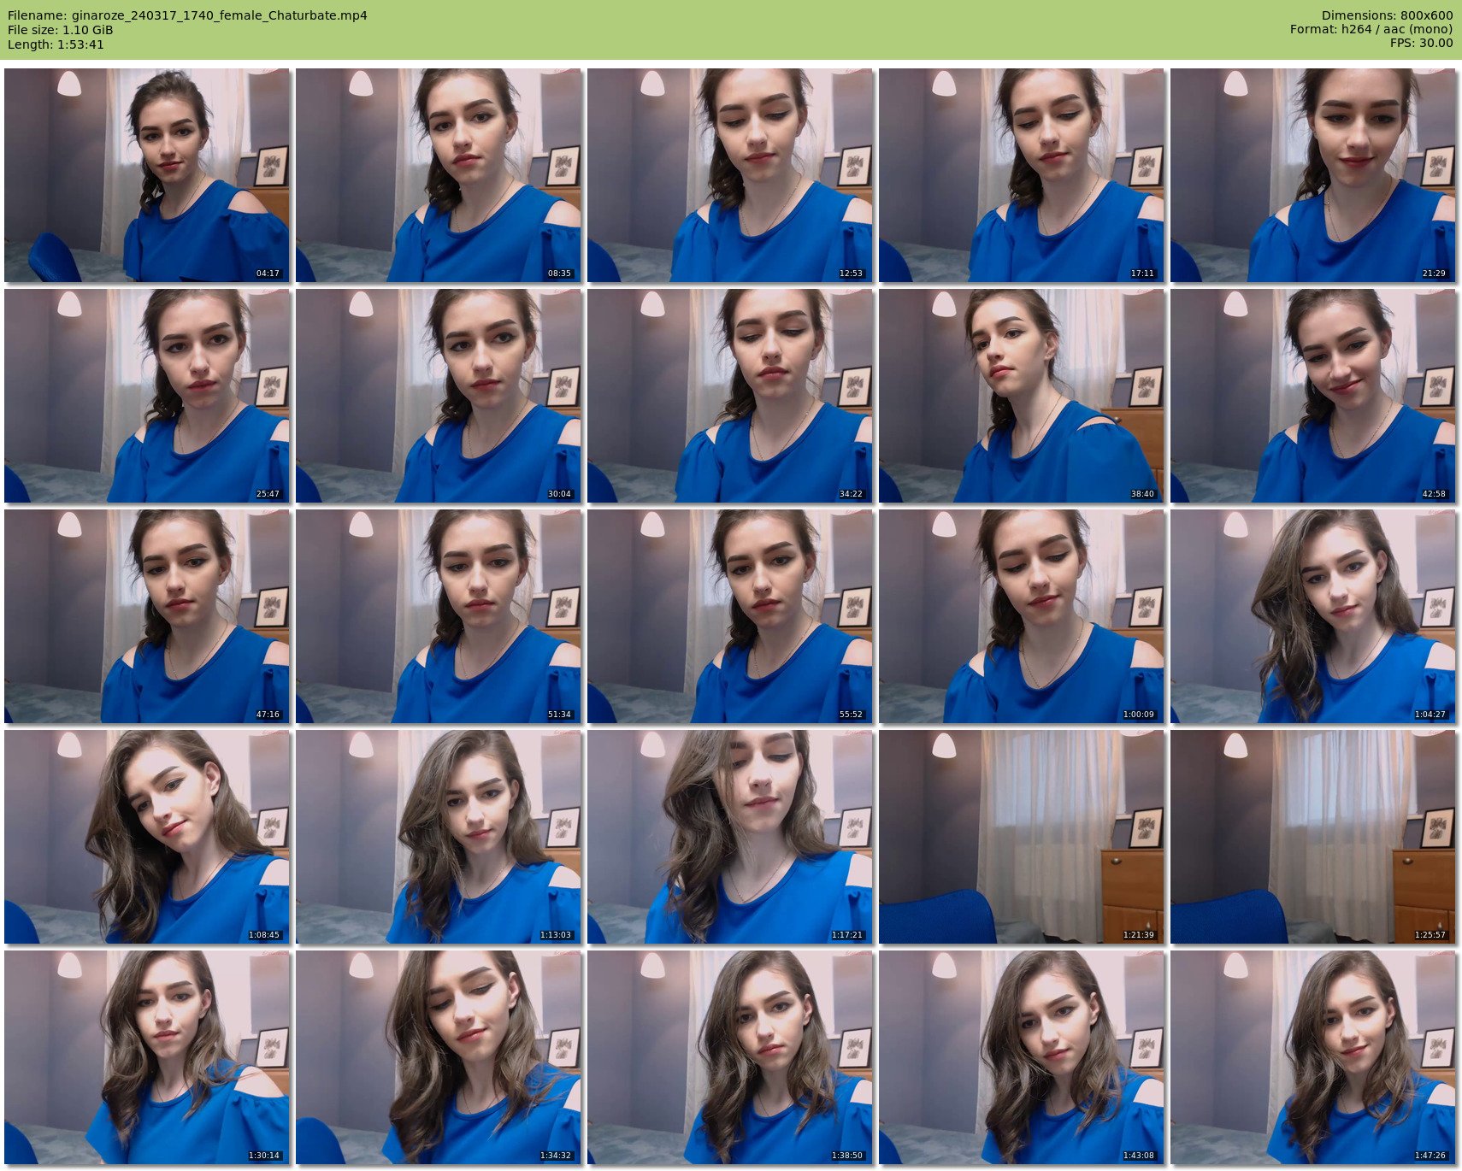This screenshot has height=1171, width=1462.
Task: Select the thumbnail timestamped 1:30:14
Action: point(147,1057)
